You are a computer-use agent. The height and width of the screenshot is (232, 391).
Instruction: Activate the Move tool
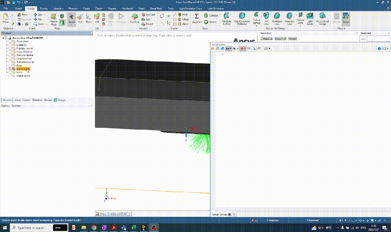pos(89,18)
